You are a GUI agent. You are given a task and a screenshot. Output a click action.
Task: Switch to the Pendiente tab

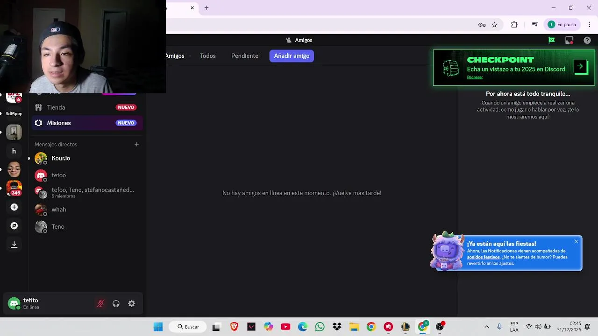pos(245,56)
